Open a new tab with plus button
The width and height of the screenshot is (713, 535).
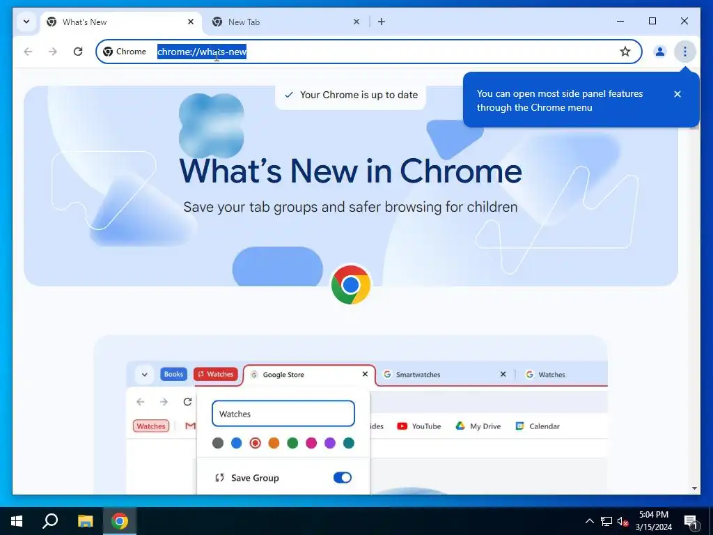pos(382,22)
